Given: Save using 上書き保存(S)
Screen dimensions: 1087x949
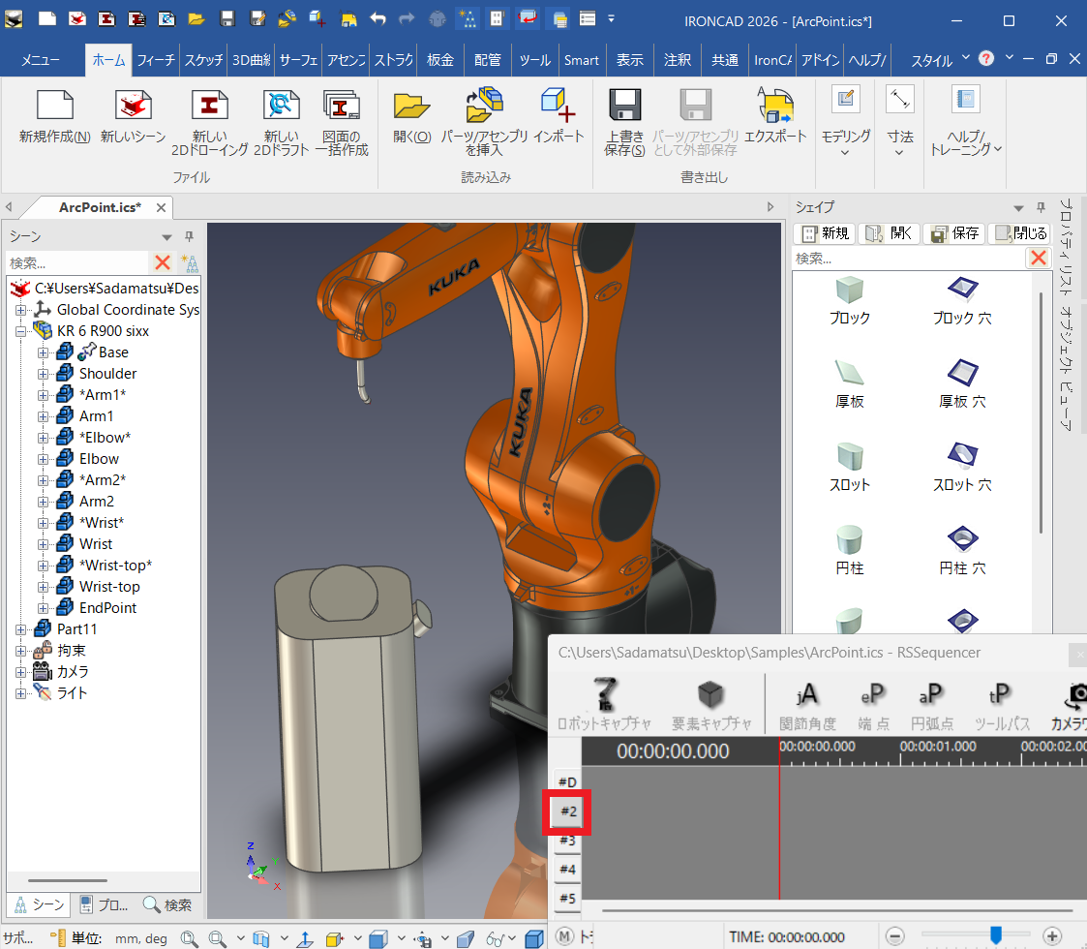Looking at the screenshot, I should [x=624, y=123].
